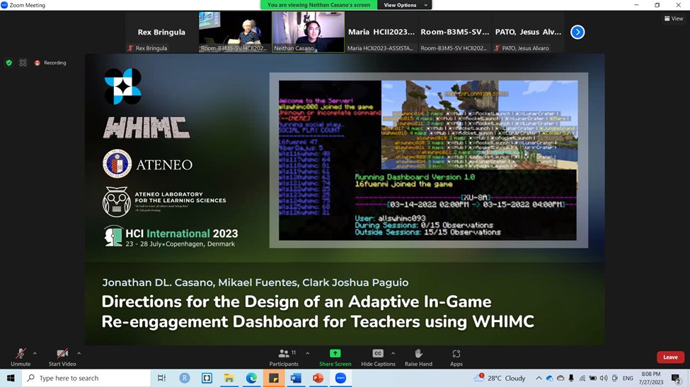The width and height of the screenshot is (690, 387).
Task: Open the Participants panel
Action: (x=284, y=357)
